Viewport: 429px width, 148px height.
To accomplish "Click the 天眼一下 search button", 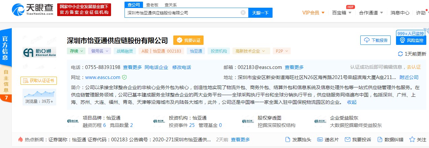I will click(x=260, y=13).
